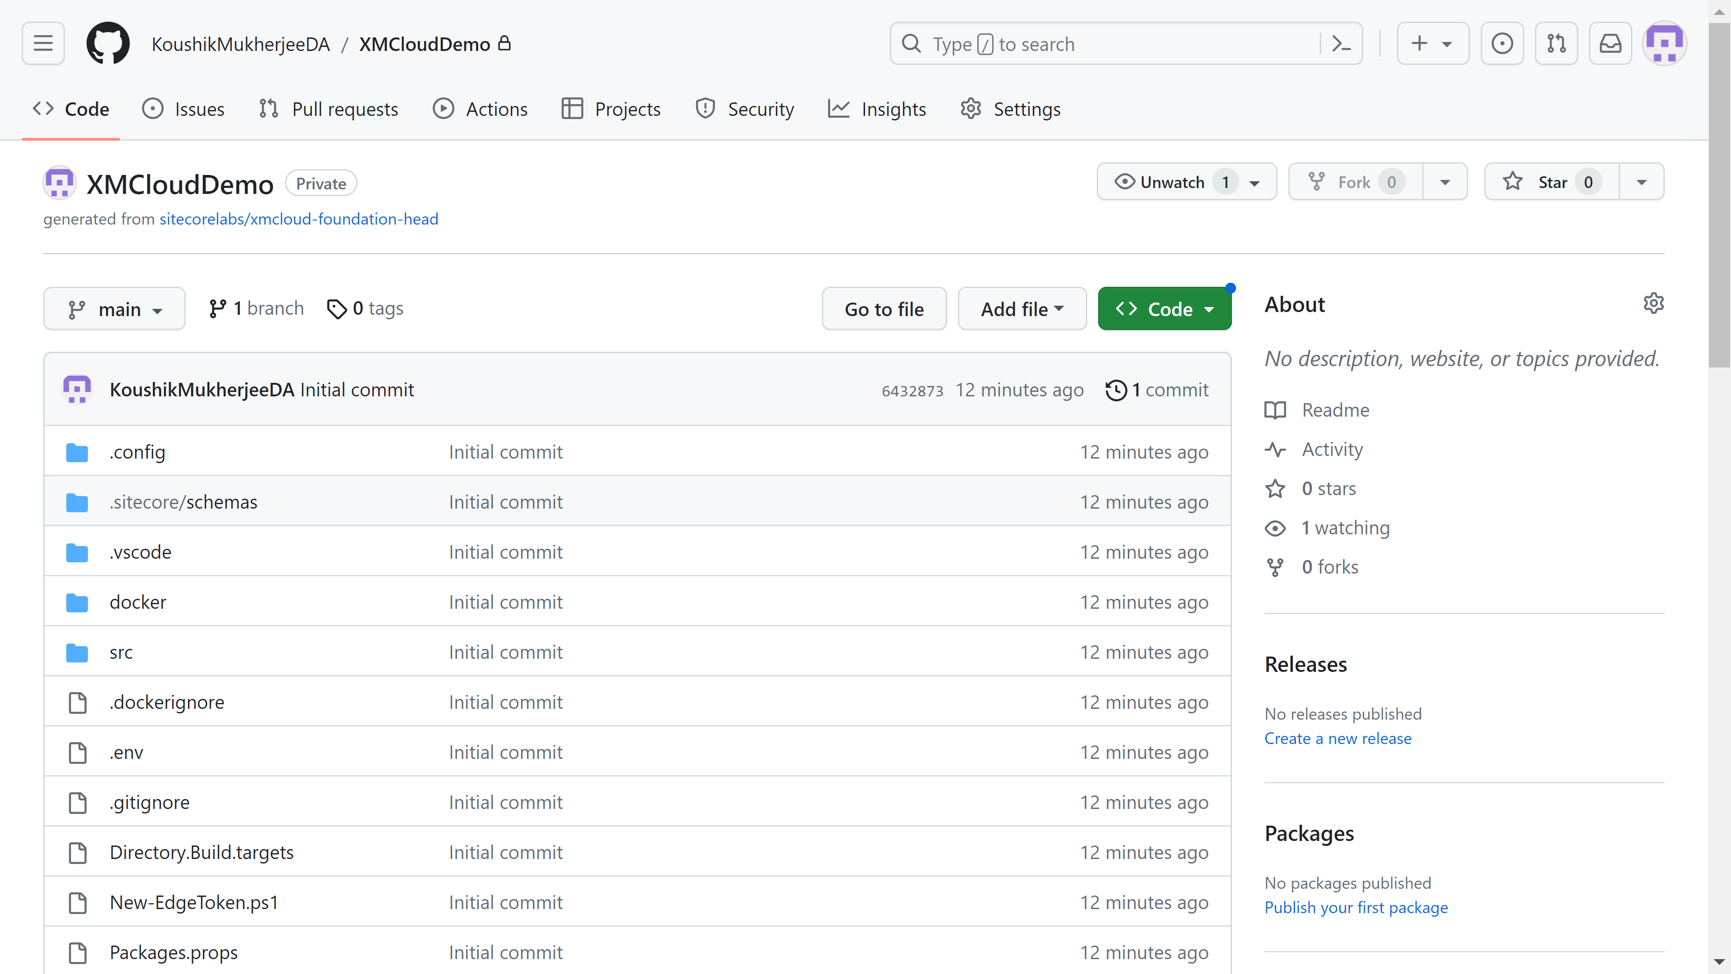Open the hamburger navigation menu
The width and height of the screenshot is (1731, 974).
43,44
